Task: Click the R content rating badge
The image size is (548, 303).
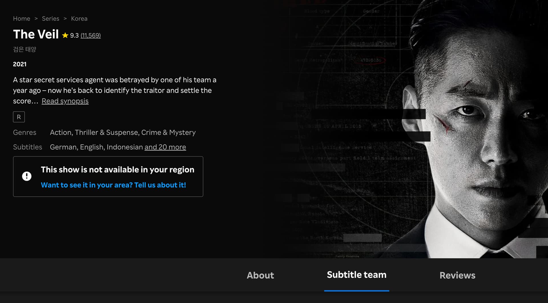Action: (19, 117)
